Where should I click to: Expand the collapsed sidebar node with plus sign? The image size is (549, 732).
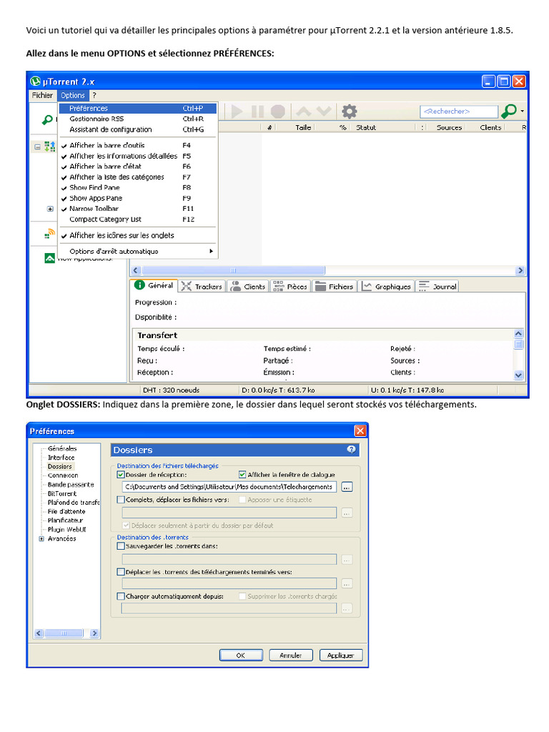[x=50, y=209]
